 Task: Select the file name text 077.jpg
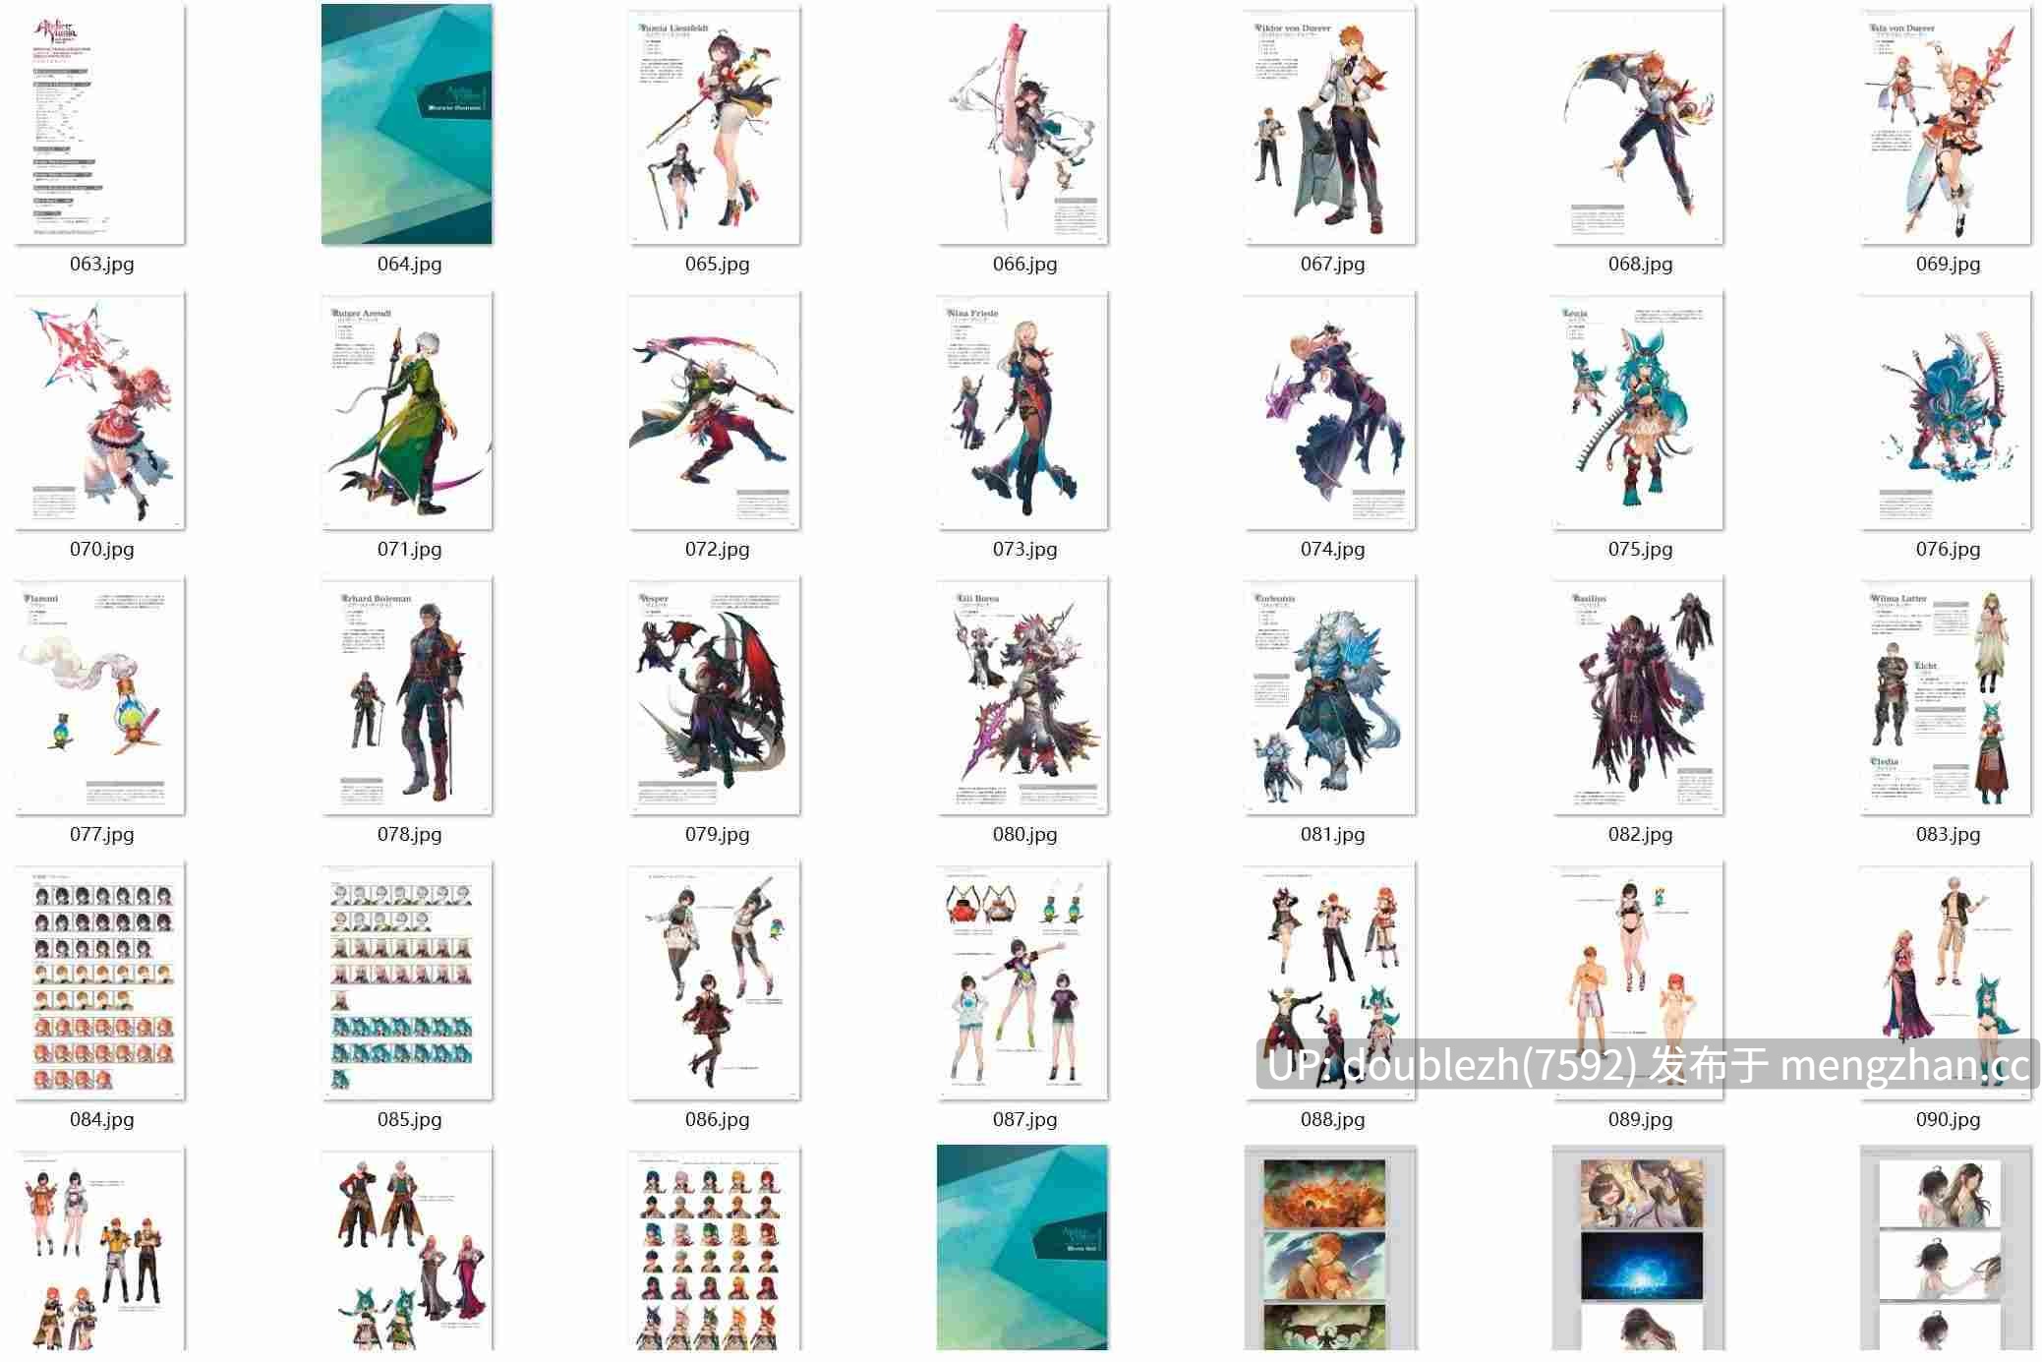[101, 834]
